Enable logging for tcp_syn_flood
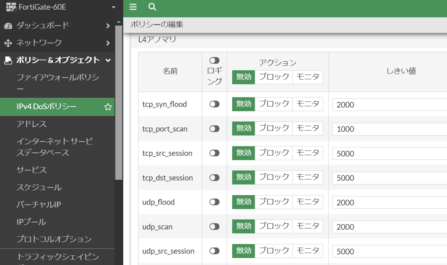 pyautogui.click(x=214, y=104)
